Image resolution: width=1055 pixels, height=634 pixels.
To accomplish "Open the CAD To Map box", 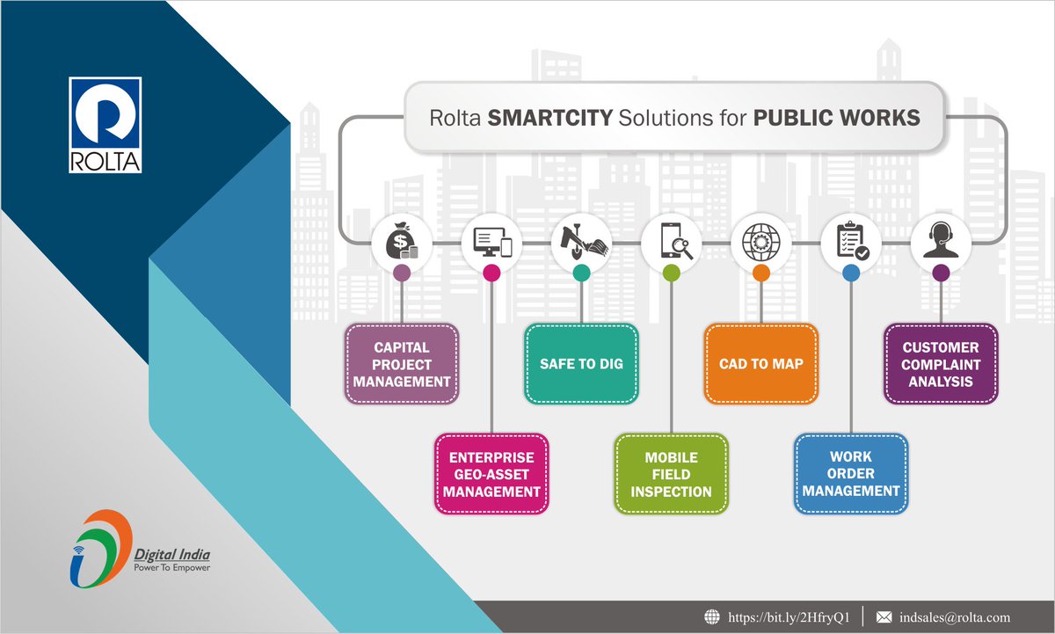I will tap(761, 364).
